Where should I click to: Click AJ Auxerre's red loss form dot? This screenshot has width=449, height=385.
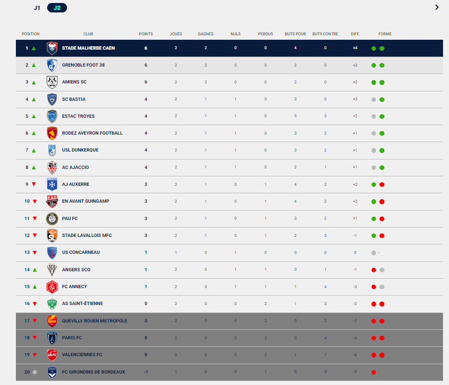coord(382,184)
